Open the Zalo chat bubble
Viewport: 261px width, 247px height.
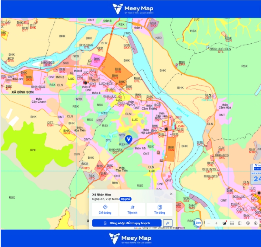[x=198, y=223]
